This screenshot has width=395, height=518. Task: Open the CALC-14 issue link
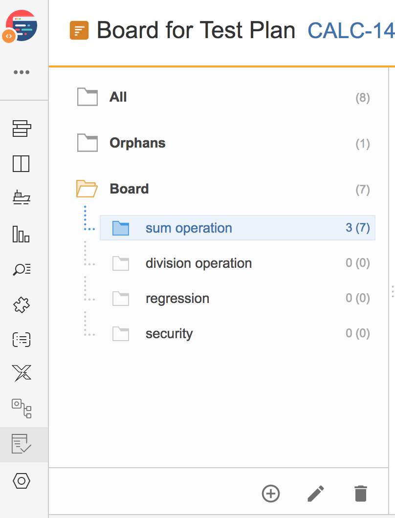(x=351, y=30)
